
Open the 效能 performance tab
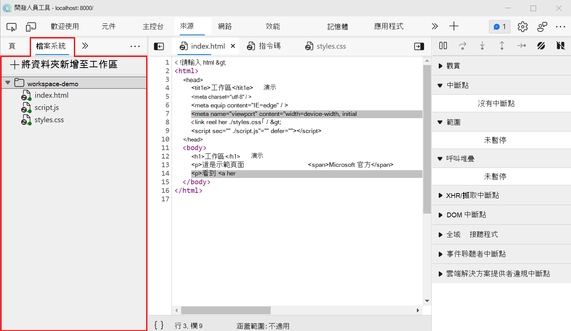[273, 26]
